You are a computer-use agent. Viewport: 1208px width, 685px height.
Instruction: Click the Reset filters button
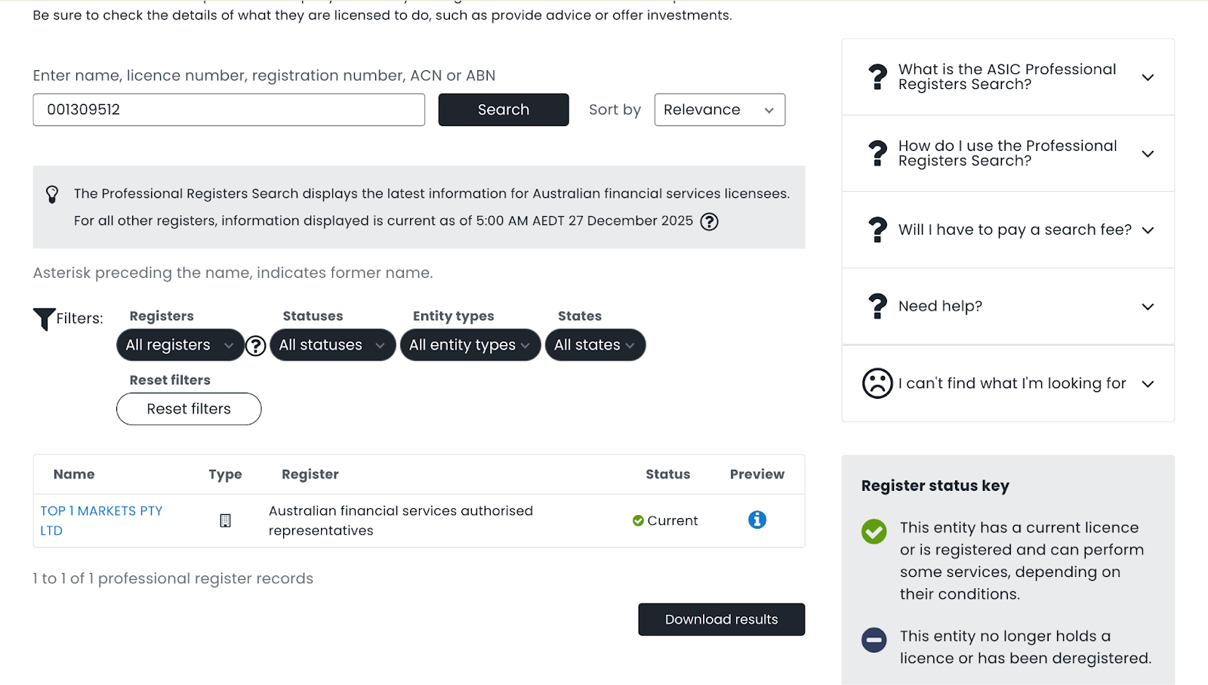pos(189,409)
